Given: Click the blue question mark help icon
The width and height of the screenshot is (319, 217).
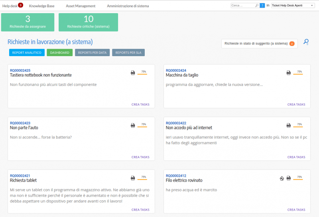Looking at the screenshot, I should click(262, 6).
